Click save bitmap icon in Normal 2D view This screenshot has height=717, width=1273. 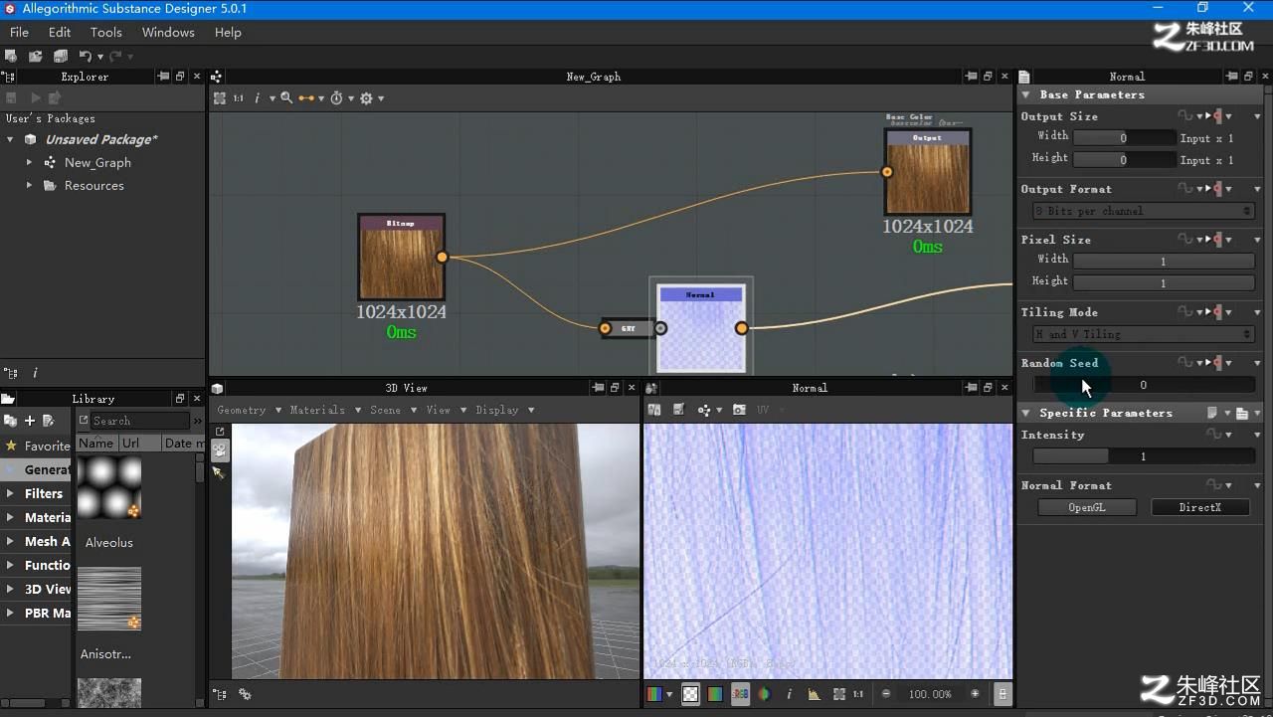[678, 410]
